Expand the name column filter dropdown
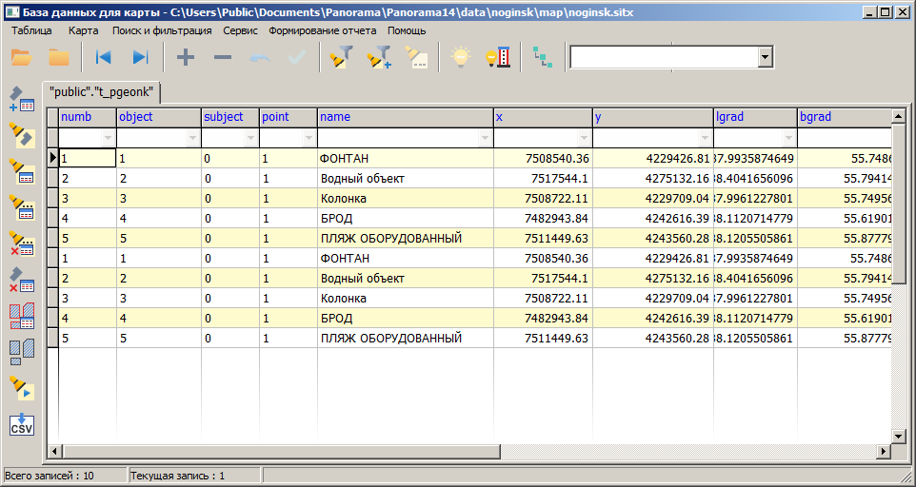This screenshot has width=916, height=487. 485,138
